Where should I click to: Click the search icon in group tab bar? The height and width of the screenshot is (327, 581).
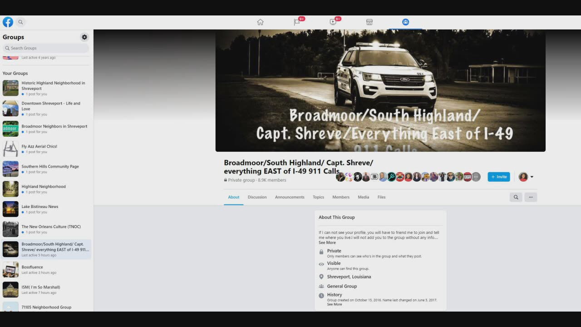pos(516,197)
